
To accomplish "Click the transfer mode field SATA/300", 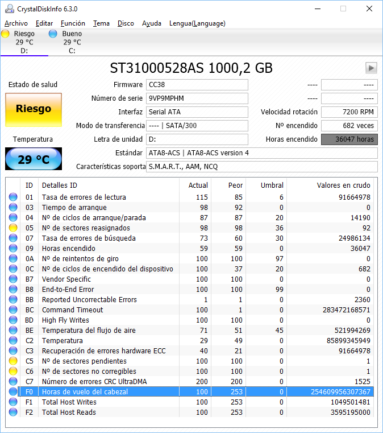I will tap(197, 126).
